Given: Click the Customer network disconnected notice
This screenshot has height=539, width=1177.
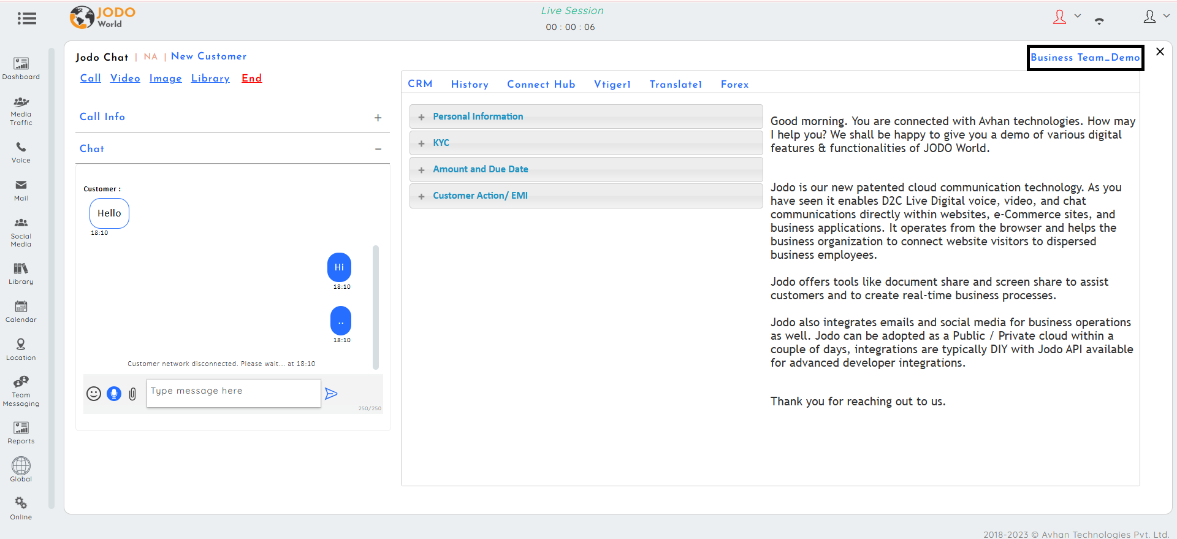Looking at the screenshot, I should point(221,364).
